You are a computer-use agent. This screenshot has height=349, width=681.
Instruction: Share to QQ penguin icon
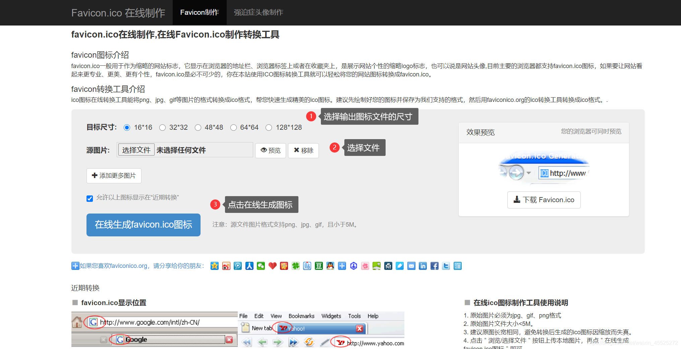click(x=330, y=266)
